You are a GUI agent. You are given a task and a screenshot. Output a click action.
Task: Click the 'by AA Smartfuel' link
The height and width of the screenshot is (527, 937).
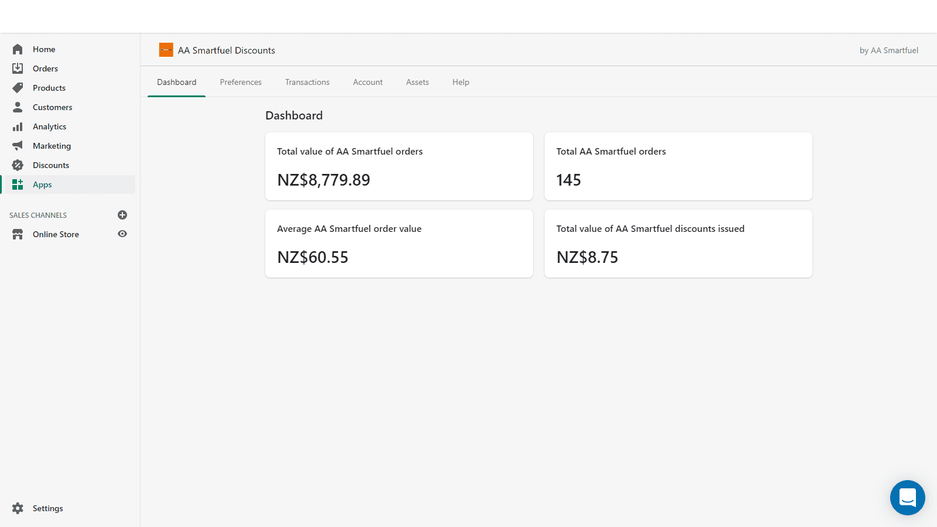point(888,50)
